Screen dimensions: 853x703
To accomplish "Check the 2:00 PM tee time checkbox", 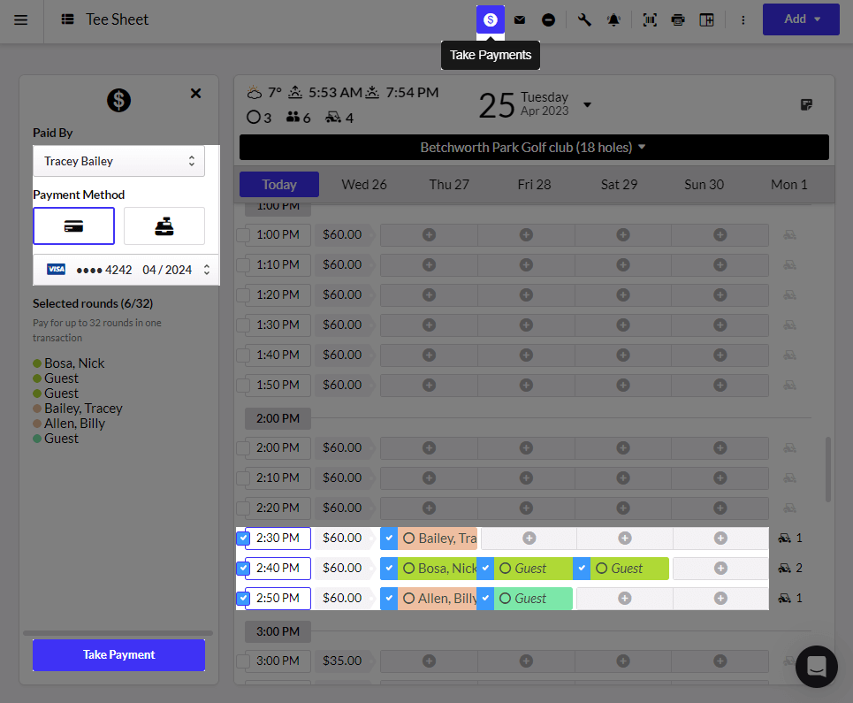I will 242,448.
